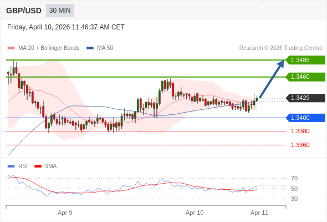Click the RSI legend swatch

coord(11,167)
